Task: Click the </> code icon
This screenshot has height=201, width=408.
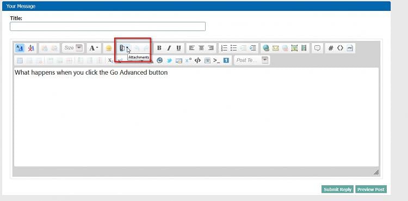Action: [198, 60]
